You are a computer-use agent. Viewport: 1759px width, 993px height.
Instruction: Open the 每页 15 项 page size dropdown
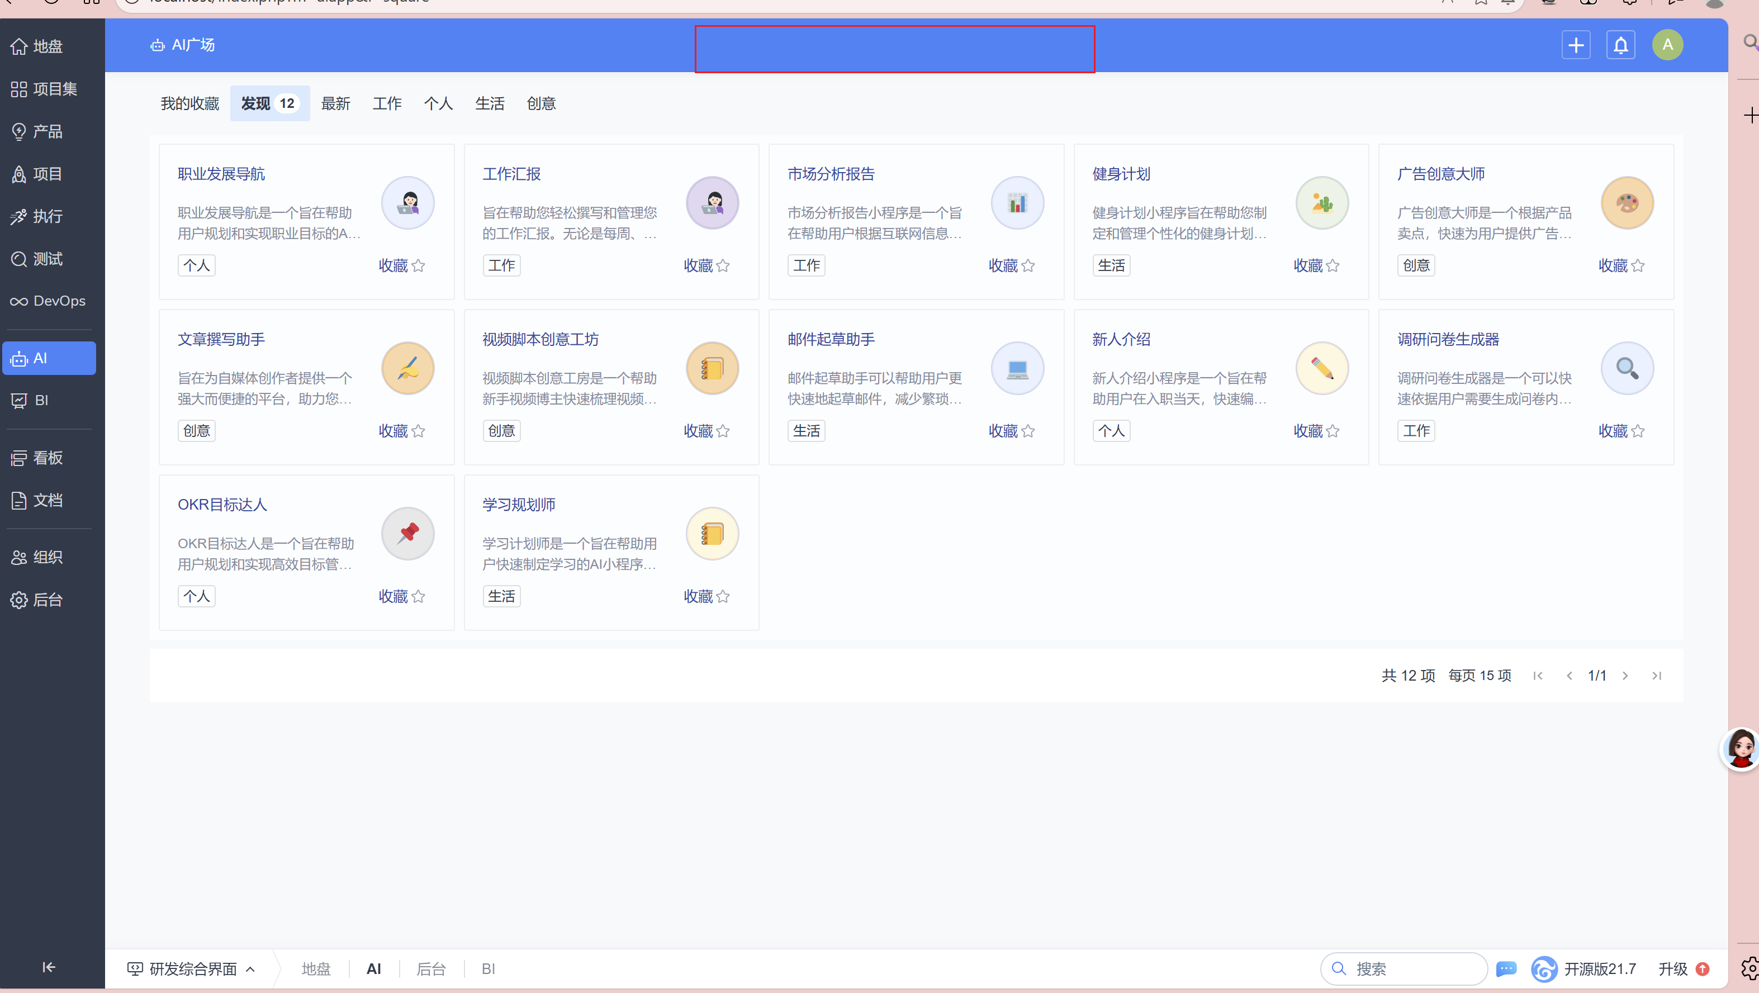(1479, 676)
